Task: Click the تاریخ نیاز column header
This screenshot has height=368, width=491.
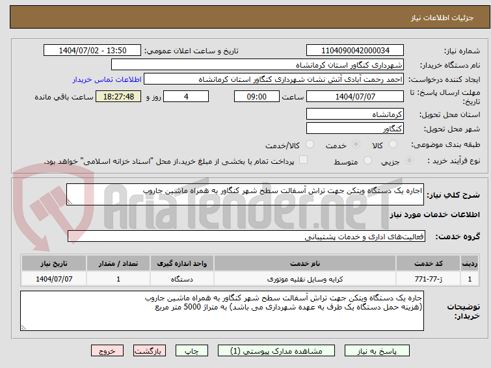Action: coord(54,263)
